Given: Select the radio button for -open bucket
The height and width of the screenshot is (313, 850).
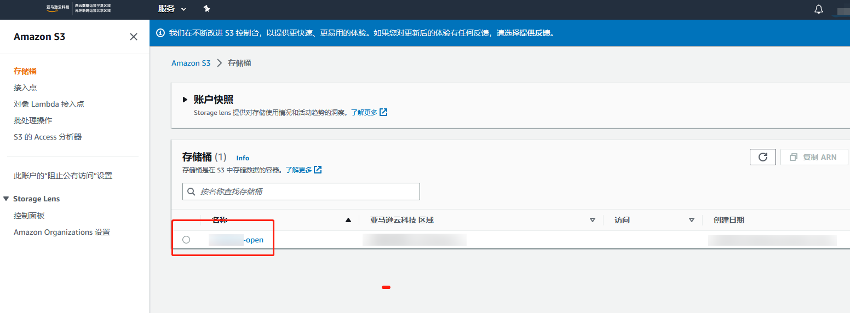Looking at the screenshot, I should click(x=186, y=240).
